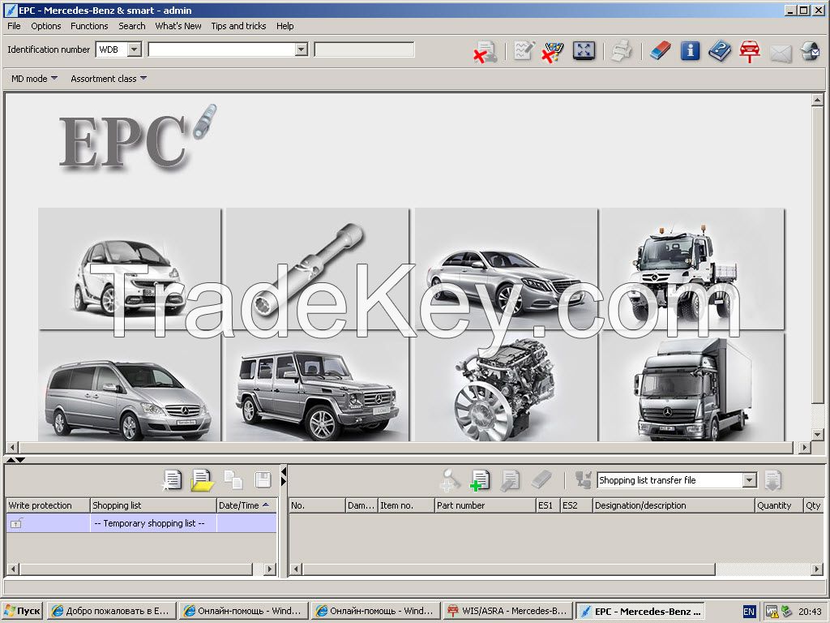830x623 pixels.
Task: Select the box truck thumbnail
Action: pos(693,387)
